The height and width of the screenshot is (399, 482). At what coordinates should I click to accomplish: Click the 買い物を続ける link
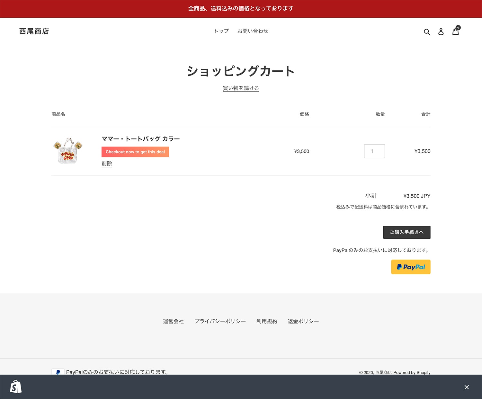click(241, 88)
